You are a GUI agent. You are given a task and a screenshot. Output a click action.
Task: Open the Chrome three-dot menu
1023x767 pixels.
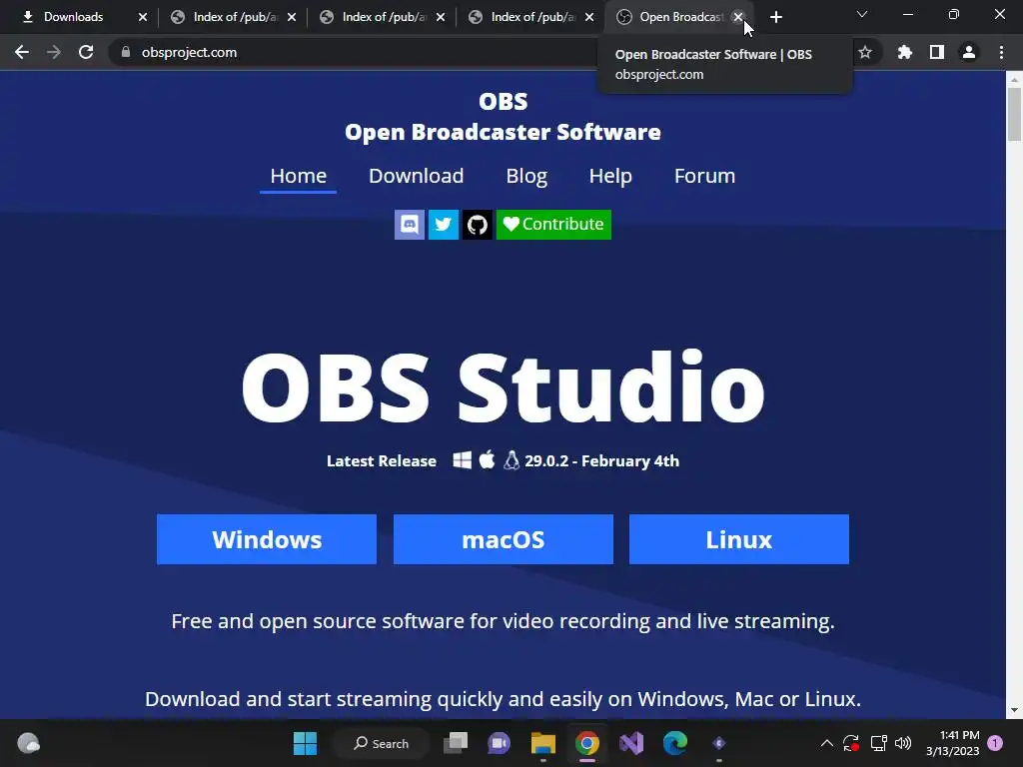pyautogui.click(x=1001, y=52)
